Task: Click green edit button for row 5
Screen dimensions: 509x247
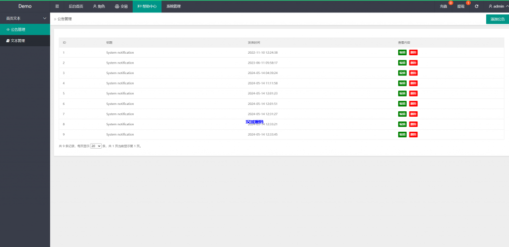Action: [402, 93]
